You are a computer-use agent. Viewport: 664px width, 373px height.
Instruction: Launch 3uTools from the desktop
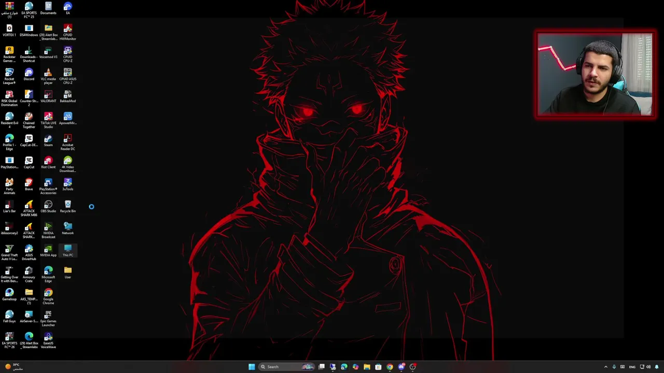click(x=67, y=184)
